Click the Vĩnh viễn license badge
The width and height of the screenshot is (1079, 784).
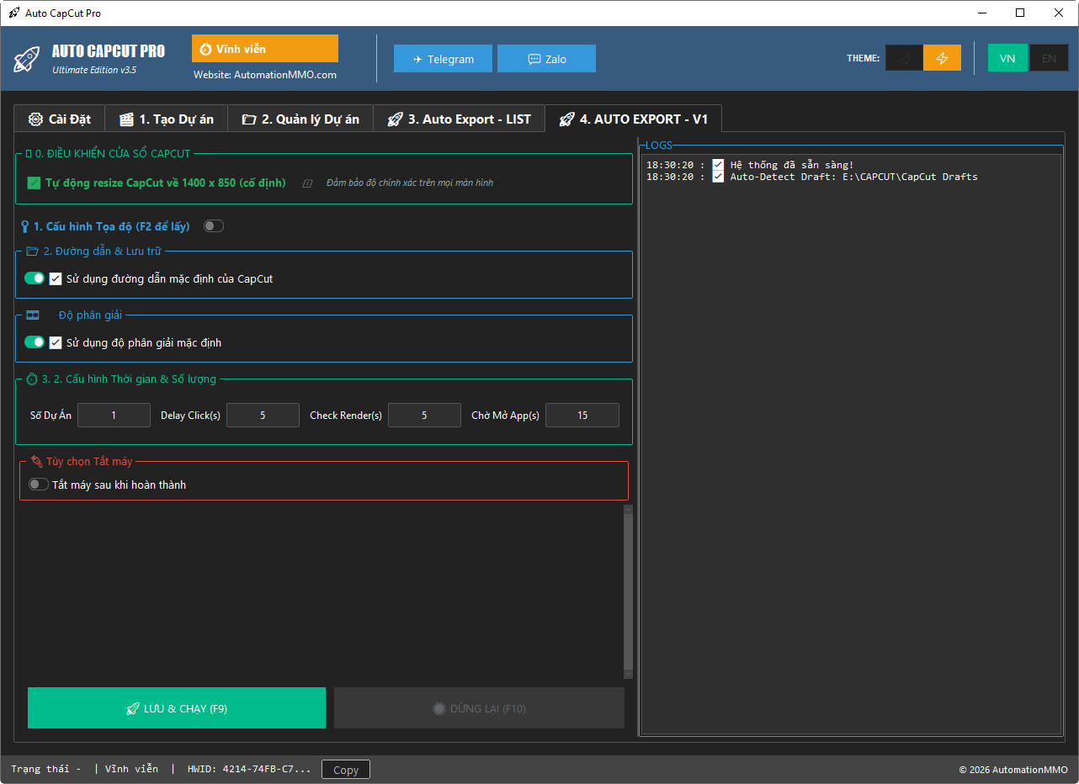(x=265, y=49)
